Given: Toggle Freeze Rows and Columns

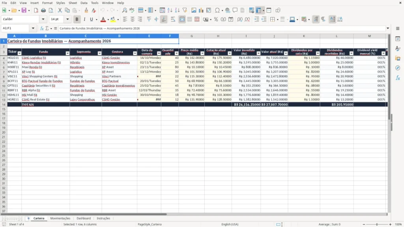Looking at the screenshot, I should point(258,10).
